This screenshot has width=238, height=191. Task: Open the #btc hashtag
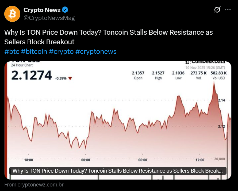pos(12,51)
